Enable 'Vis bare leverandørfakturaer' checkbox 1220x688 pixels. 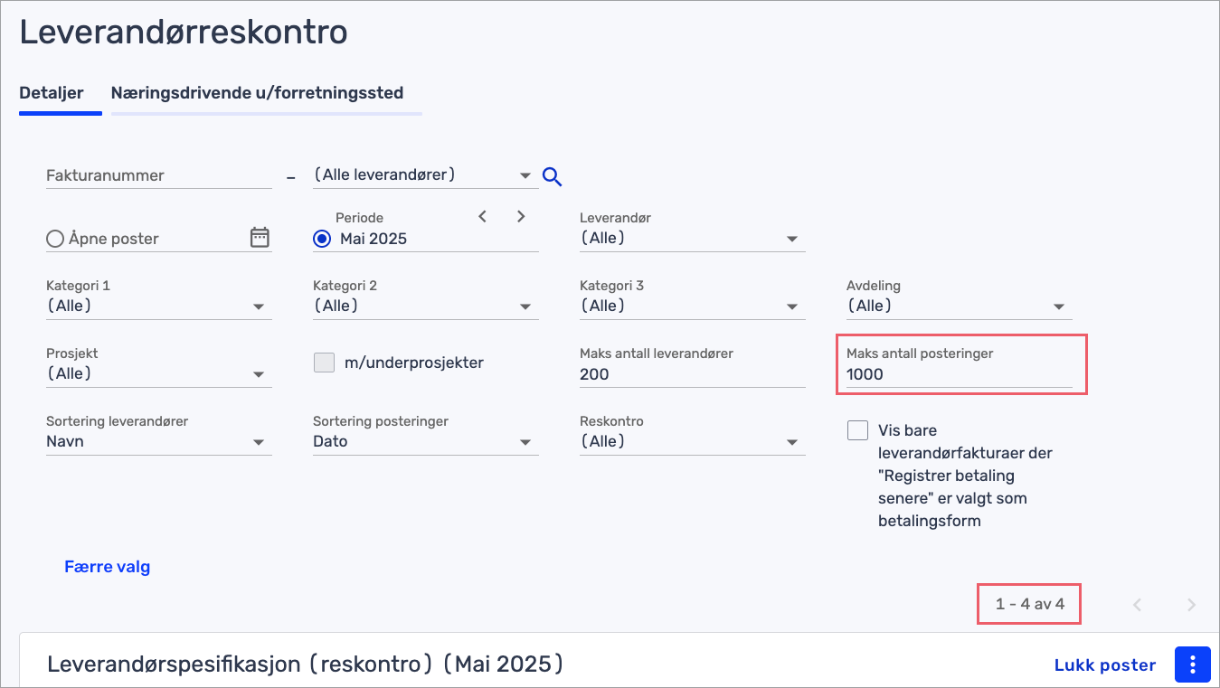click(857, 430)
